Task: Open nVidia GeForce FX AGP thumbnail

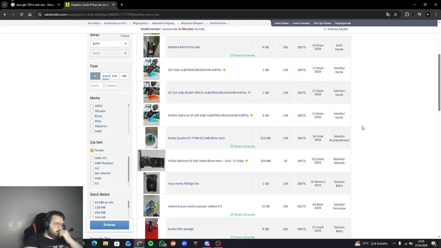Action: click(151, 161)
